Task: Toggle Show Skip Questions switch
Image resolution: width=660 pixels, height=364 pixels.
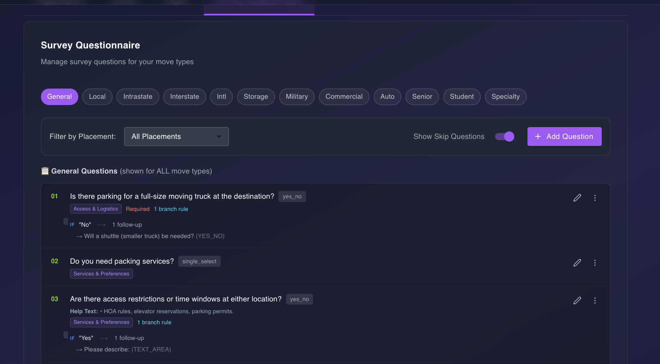Action: (505, 137)
